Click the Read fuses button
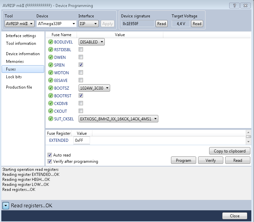254x222 pixels. 238,160
